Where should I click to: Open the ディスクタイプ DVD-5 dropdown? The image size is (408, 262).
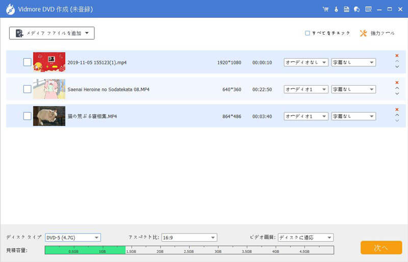pyautogui.click(x=73, y=238)
